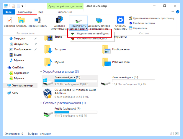This screenshot has width=183, height=139.
Task: Click the Переименовать ribbon icon
Action: click(37, 20)
